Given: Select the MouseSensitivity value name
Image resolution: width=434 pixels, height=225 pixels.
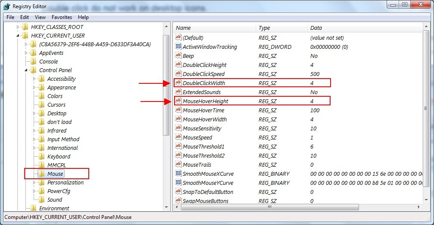Looking at the screenshot, I should click(202, 128).
